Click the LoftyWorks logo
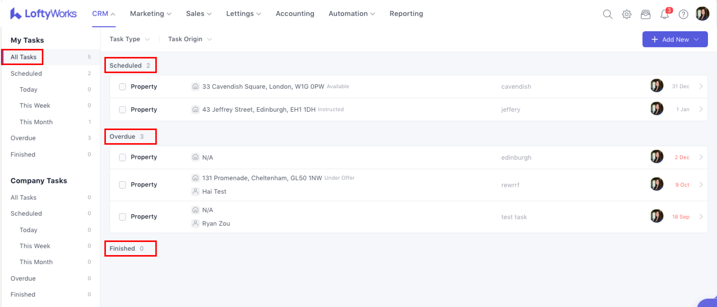The image size is (717, 307). tap(43, 14)
